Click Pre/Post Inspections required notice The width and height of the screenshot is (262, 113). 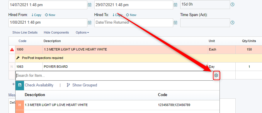[42, 58]
